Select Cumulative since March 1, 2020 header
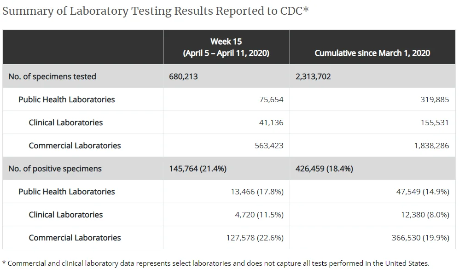Screen dimensions: 459x269 pyautogui.click(x=372, y=53)
